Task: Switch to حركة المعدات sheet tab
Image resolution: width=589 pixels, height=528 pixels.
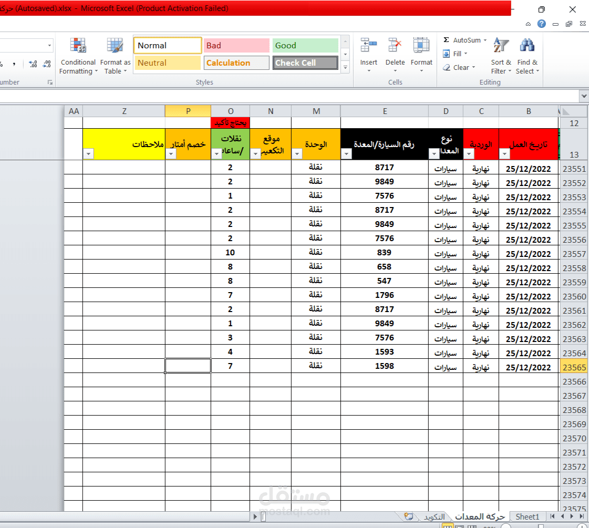Action: [x=480, y=517]
